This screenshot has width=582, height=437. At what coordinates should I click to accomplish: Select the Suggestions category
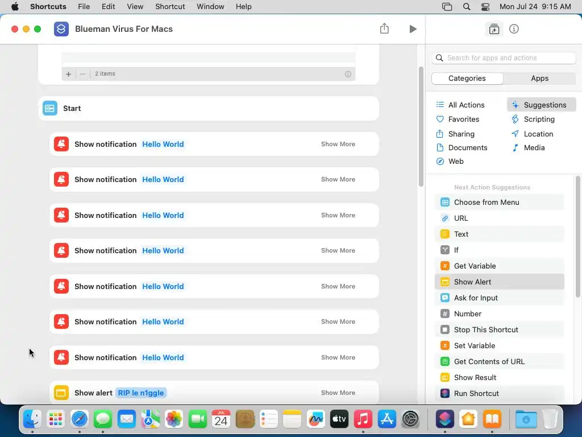(x=541, y=105)
